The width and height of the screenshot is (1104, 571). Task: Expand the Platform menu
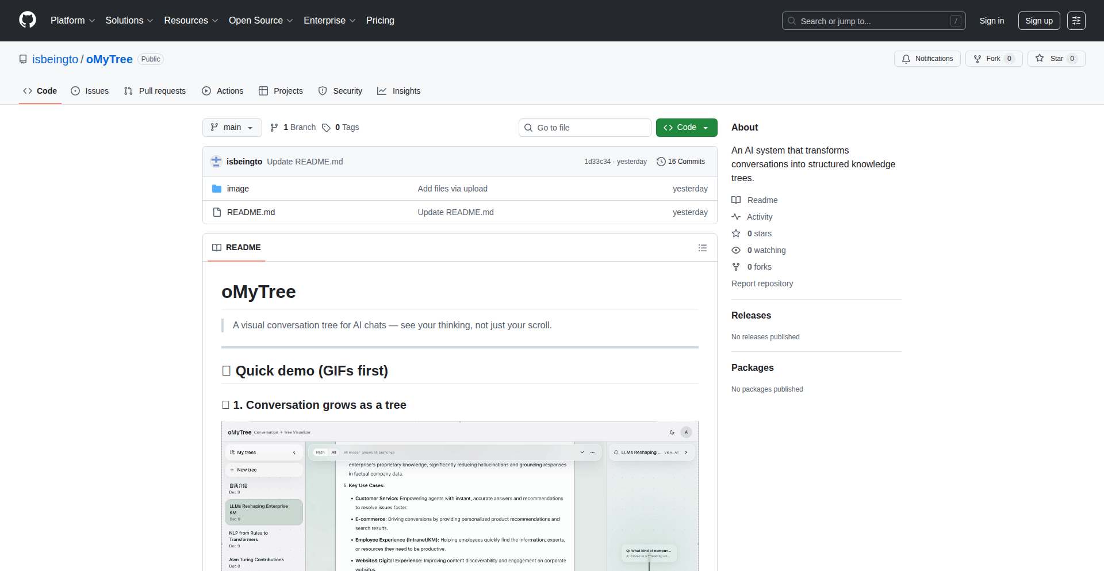72,21
